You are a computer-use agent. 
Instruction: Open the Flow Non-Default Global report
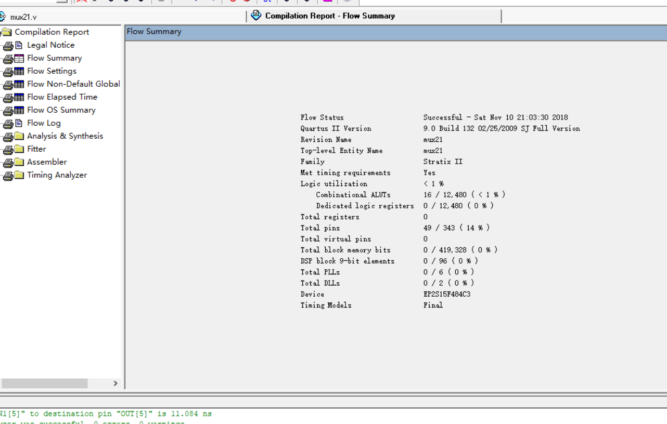tap(73, 84)
